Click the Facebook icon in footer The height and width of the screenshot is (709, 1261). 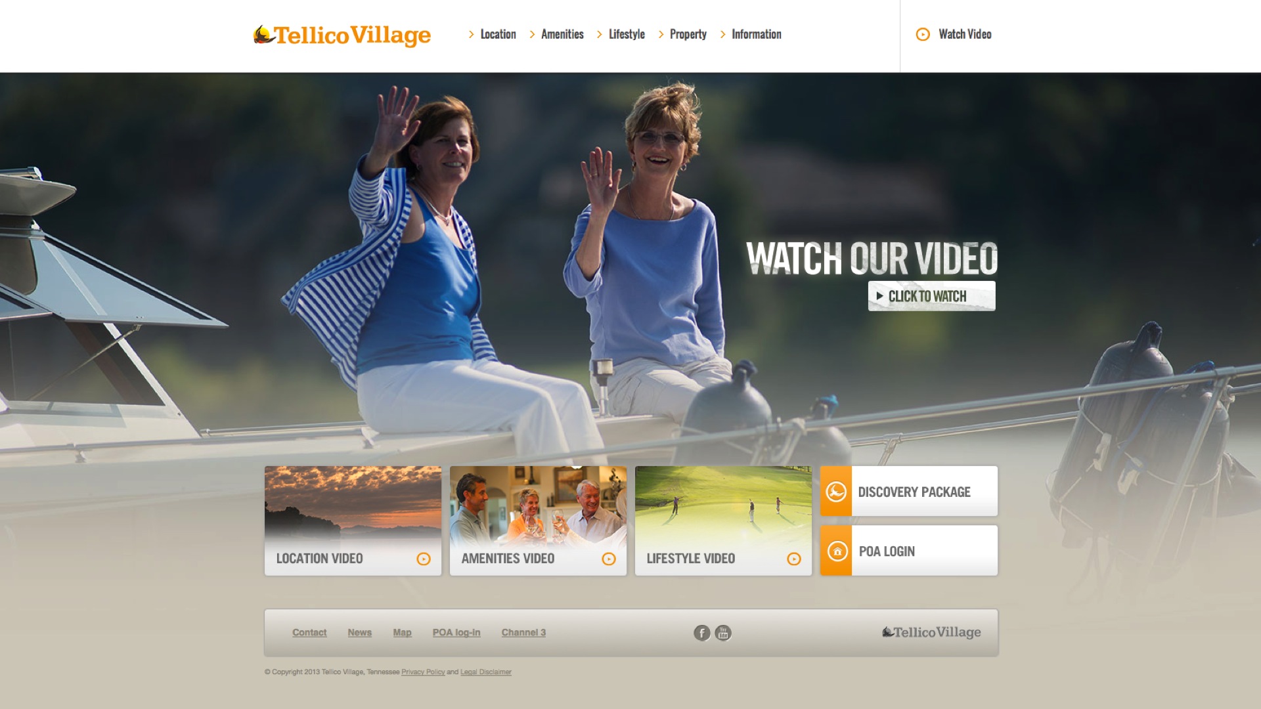coord(701,633)
